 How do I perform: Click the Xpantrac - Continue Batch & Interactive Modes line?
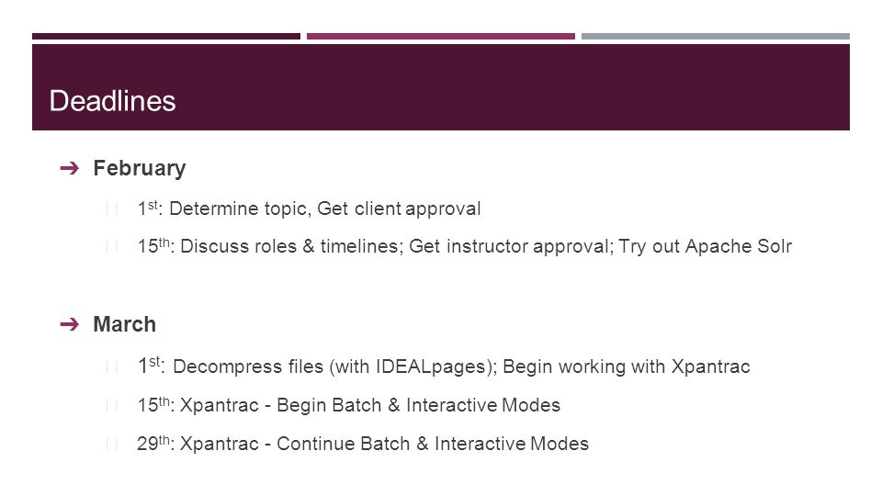click(x=363, y=444)
